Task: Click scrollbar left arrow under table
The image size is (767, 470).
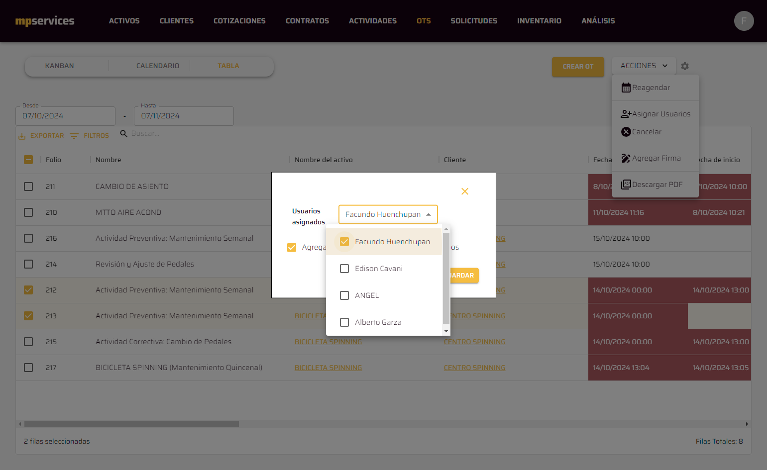Action: point(20,424)
